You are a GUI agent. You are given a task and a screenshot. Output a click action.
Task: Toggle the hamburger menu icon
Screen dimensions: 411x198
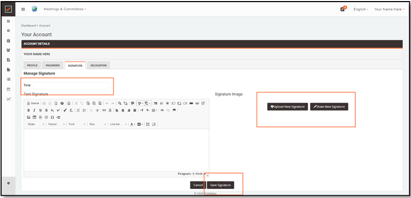pos(23,9)
